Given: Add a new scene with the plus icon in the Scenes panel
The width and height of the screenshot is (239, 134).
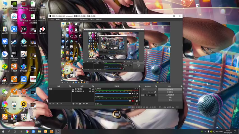Looking at the screenshot, I should click(x=50, y=104).
